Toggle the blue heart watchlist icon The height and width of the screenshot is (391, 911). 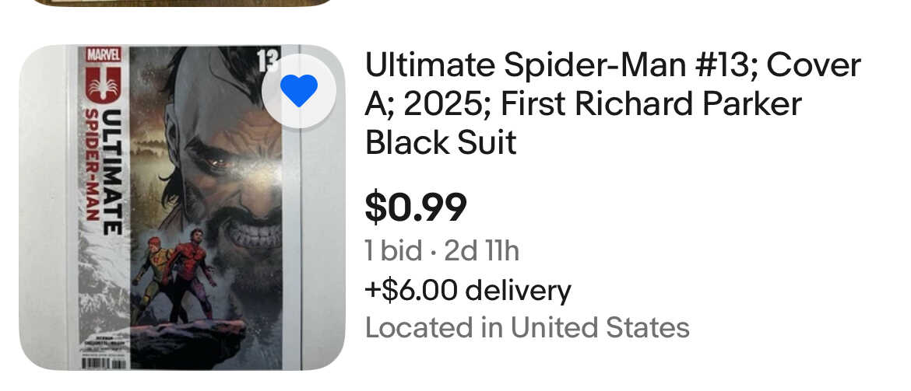[299, 93]
